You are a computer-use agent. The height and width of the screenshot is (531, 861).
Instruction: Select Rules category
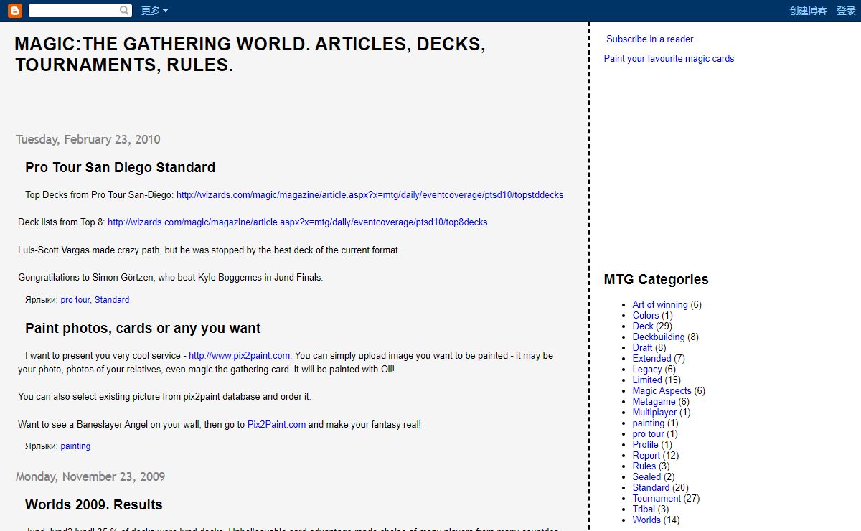click(x=644, y=466)
